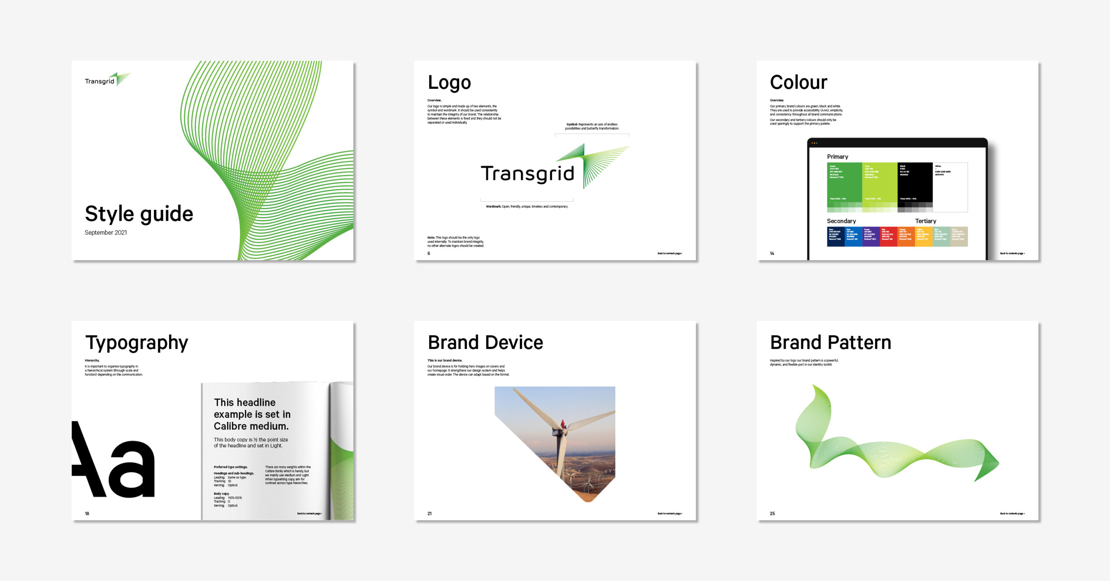
Task: Click the 'Wordmark:' caption below the logo
Action: (527, 206)
